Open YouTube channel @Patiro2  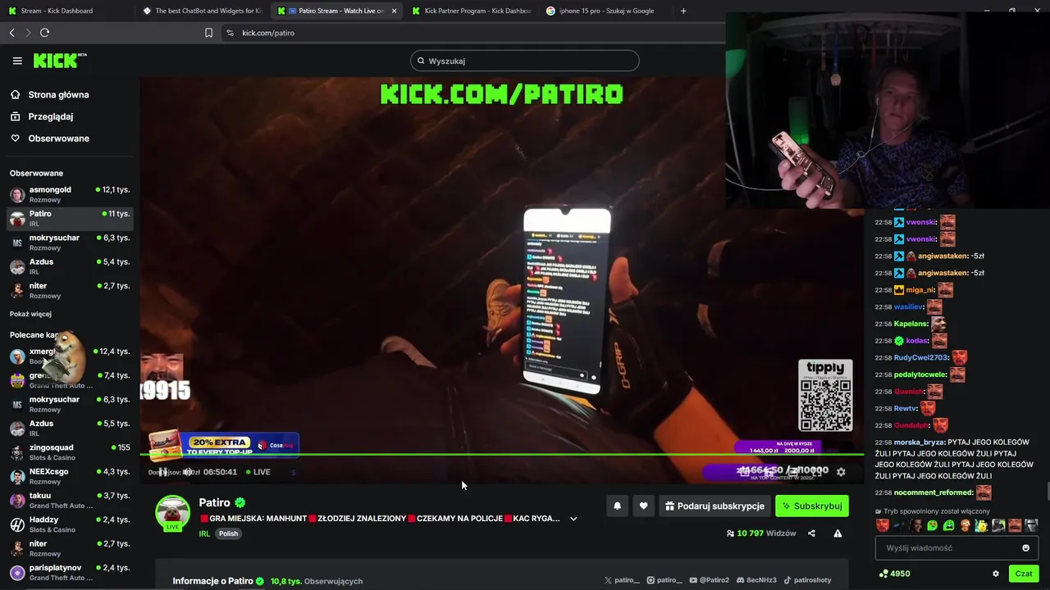[x=709, y=580]
